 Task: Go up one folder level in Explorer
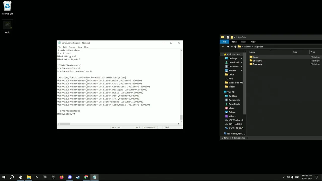click(235, 47)
